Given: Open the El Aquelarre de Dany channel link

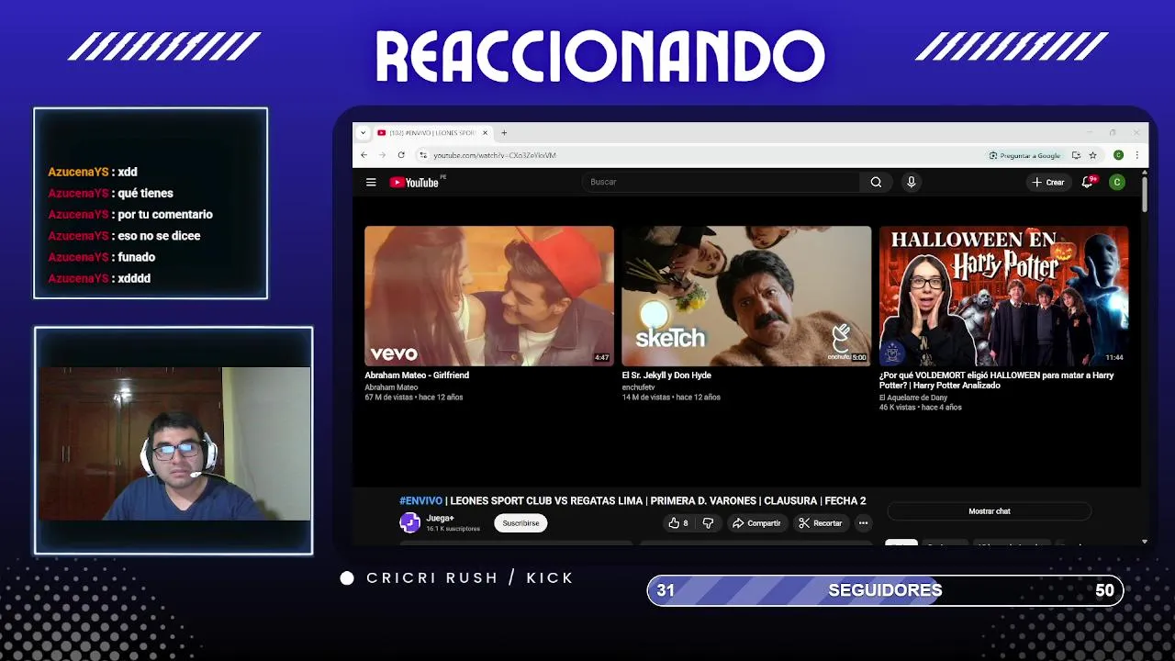Looking at the screenshot, I should (913, 398).
